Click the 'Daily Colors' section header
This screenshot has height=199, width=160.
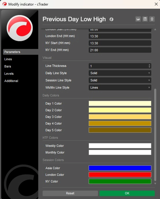51,95
